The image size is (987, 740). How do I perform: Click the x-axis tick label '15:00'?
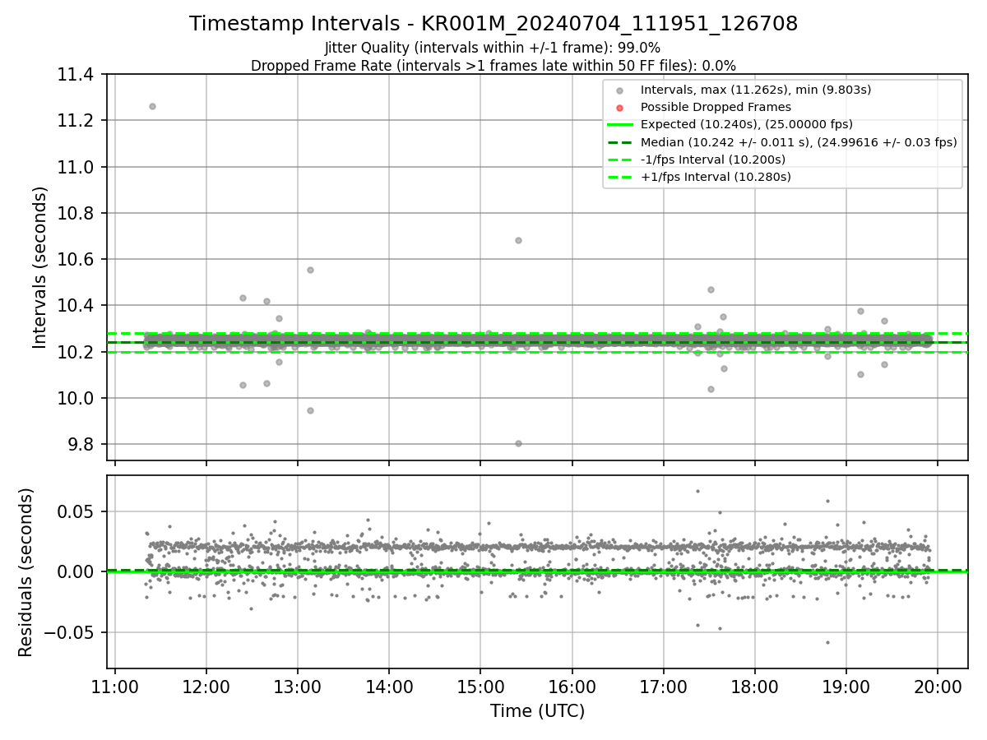click(480, 686)
